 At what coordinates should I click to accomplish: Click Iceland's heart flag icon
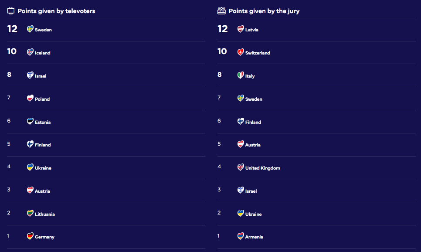pyautogui.click(x=30, y=52)
